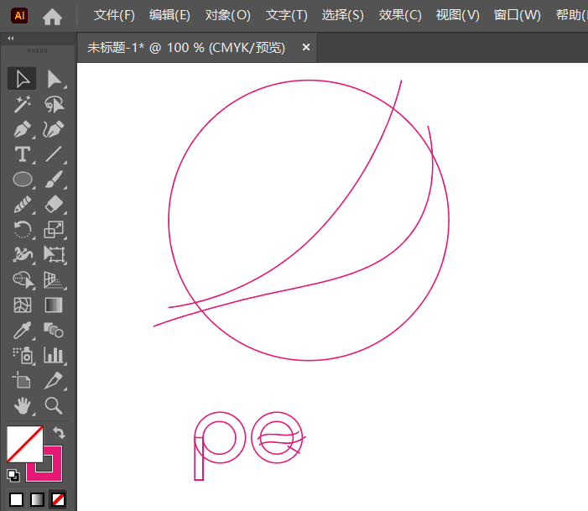Screen dimensions: 588x511
Task: Reset to default fill and stroke
Action: 13,476
